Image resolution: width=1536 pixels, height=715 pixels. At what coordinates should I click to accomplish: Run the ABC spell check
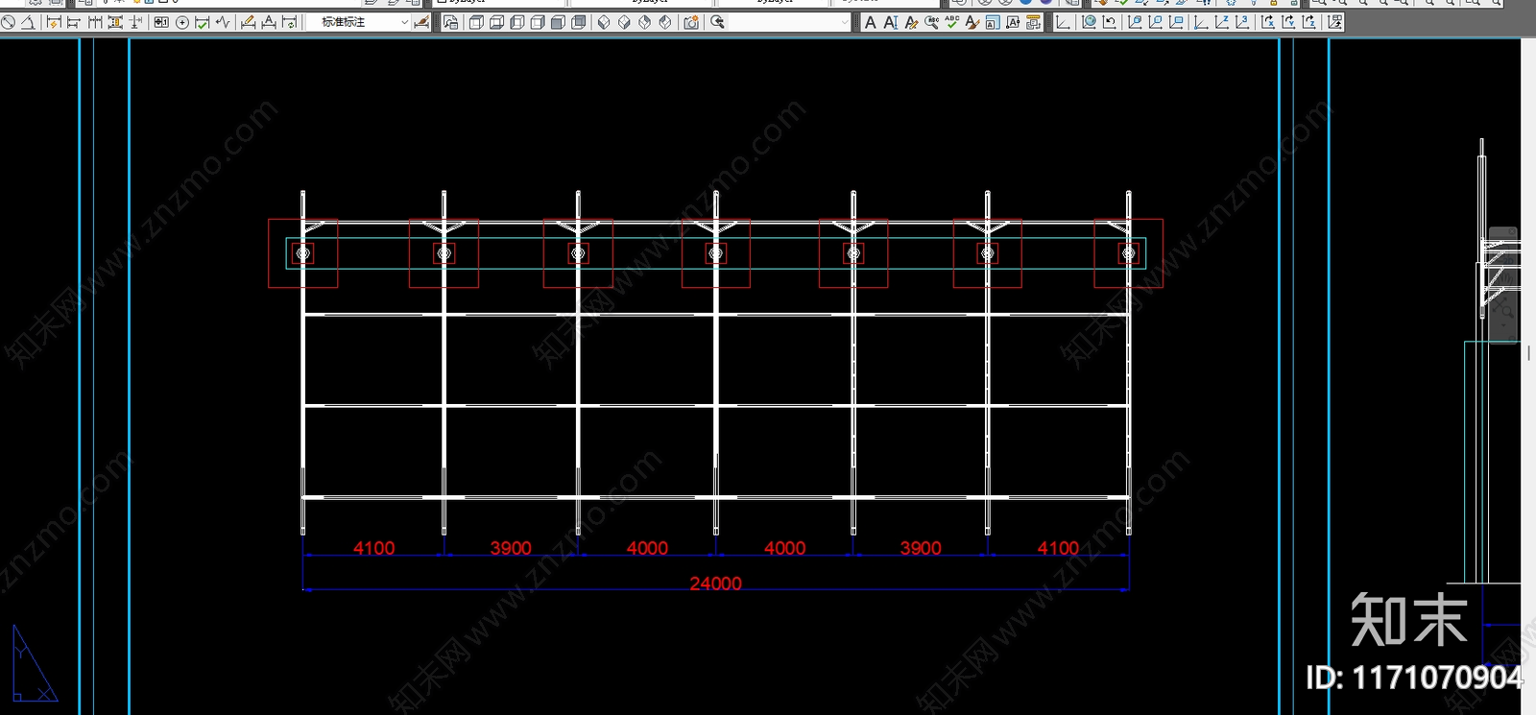[951, 22]
